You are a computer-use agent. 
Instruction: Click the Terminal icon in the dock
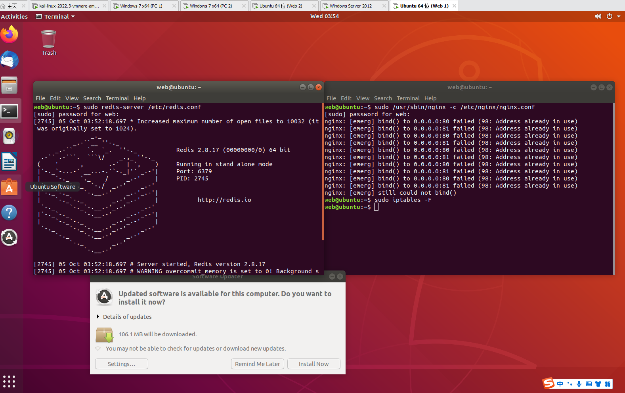pyautogui.click(x=9, y=111)
